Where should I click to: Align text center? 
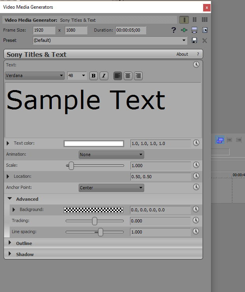pyautogui.click(x=128, y=76)
